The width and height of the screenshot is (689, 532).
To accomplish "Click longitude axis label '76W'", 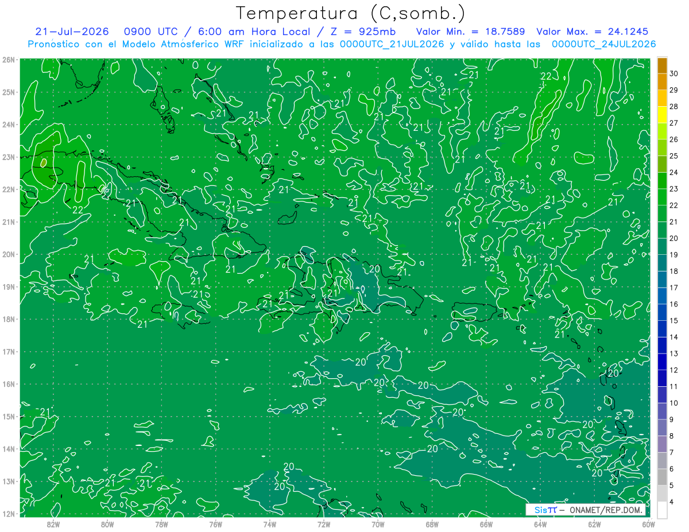I will pyautogui.click(x=216, y=524).
